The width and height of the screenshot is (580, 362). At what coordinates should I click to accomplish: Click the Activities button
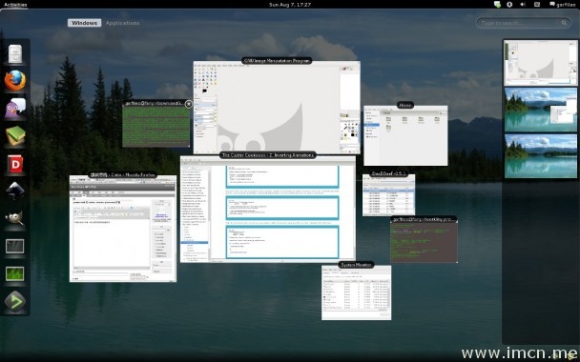point(15,5)
